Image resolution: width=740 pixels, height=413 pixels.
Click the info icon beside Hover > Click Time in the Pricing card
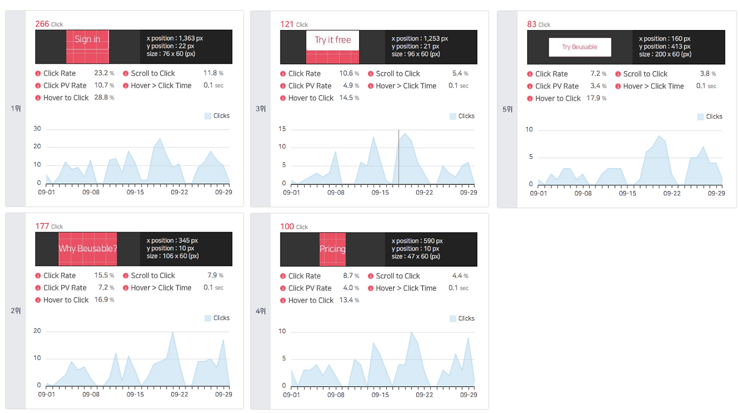[371, 288]
